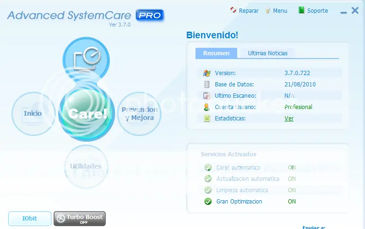Toggle Gran Optimizacion check icon
Viewport: 365px width, 229px height.
click(208, 201)
